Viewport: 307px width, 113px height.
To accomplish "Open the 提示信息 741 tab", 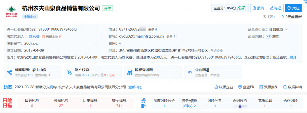I will [119, 103].
